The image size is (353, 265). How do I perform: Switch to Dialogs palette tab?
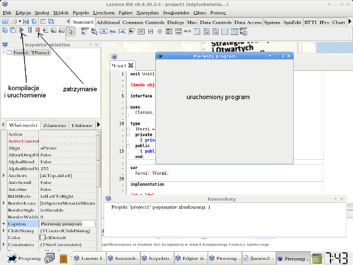tap(175, 22)
